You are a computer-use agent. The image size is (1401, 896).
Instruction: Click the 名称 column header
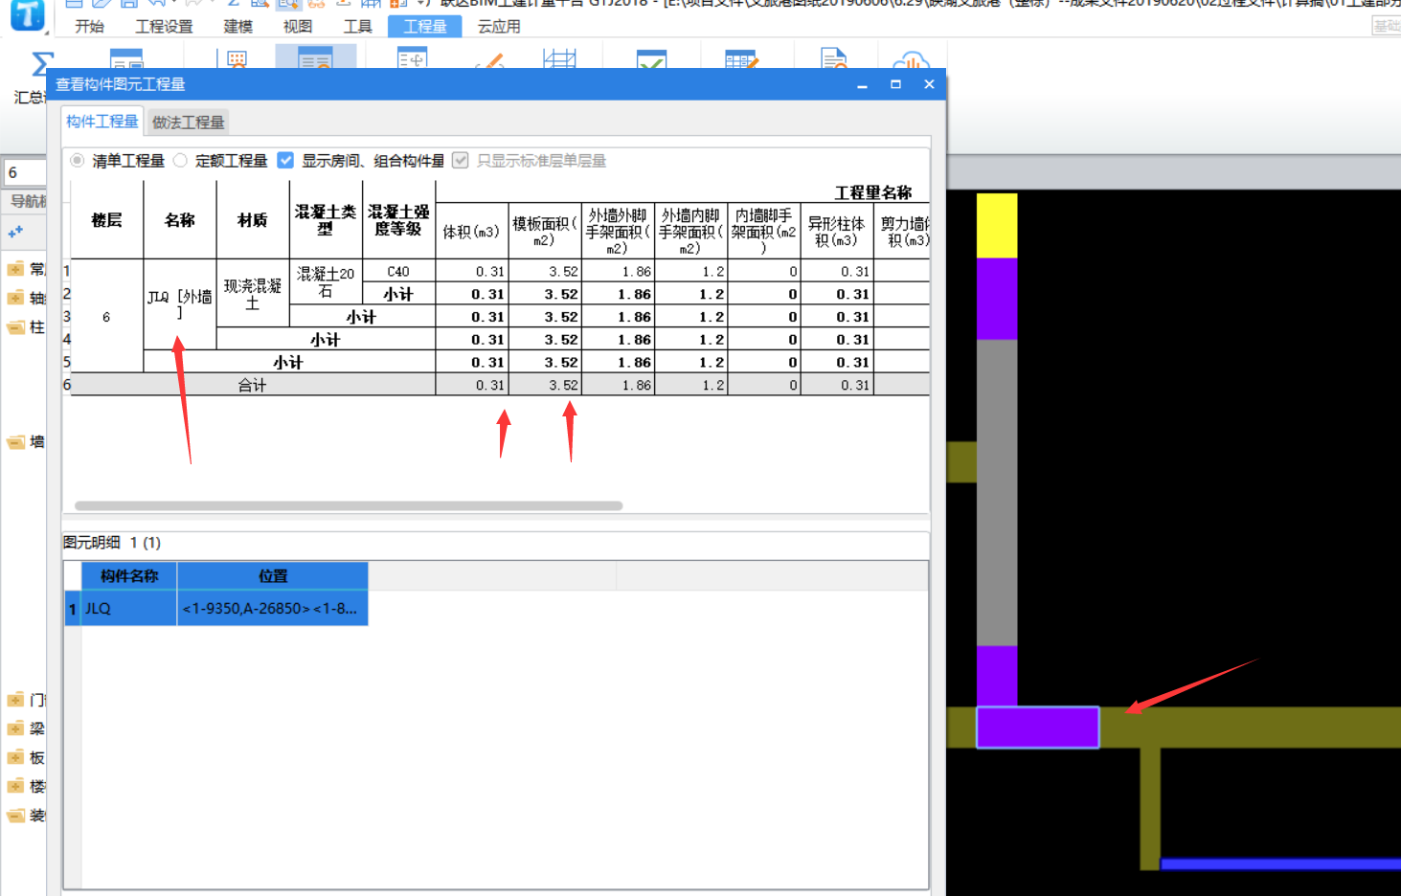(x=180, y=220)
